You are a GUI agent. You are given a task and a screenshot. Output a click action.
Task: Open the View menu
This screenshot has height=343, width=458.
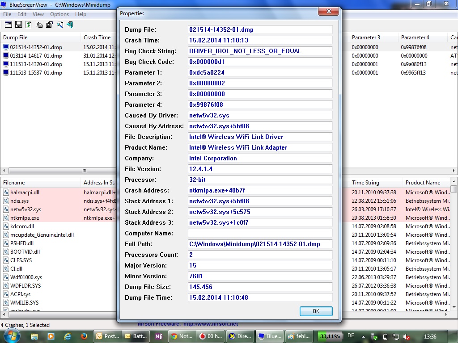[38, 14]
